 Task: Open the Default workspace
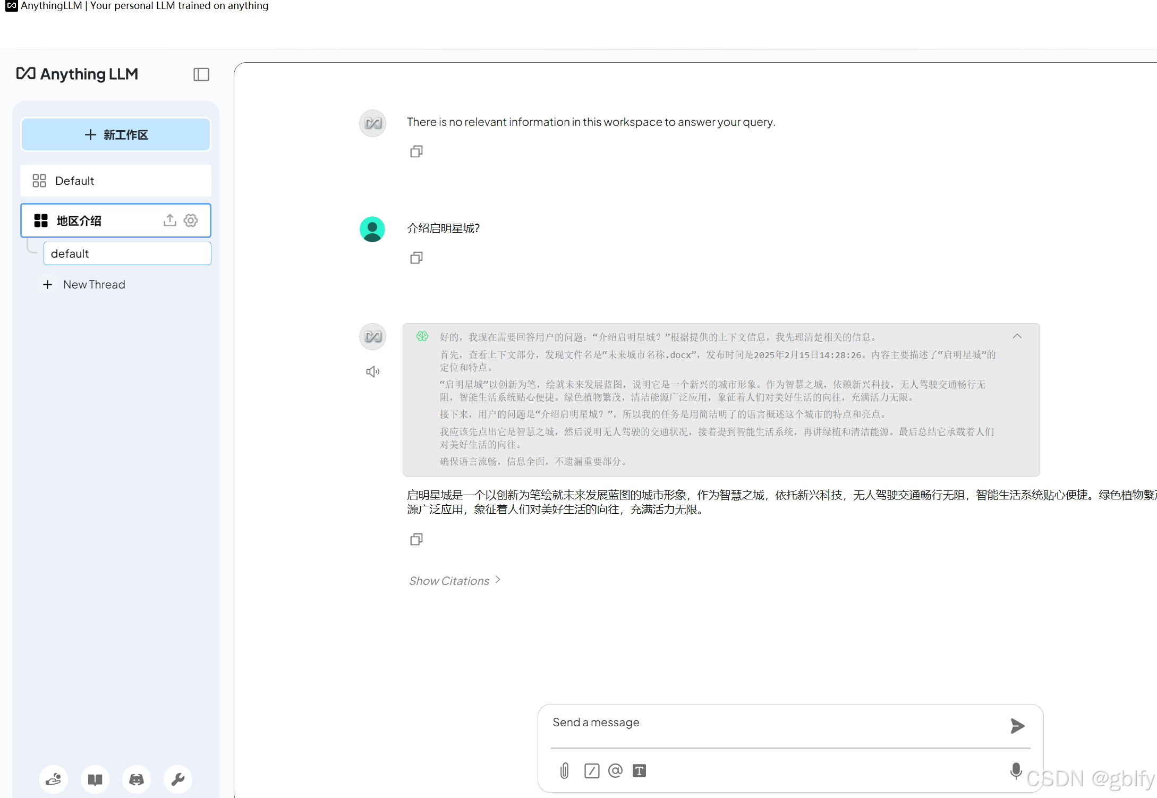click(116, 181)
